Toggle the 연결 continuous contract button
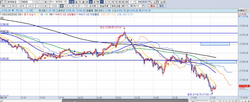The height and width of the screenshot is (102, 250). [x=72, y=2]
